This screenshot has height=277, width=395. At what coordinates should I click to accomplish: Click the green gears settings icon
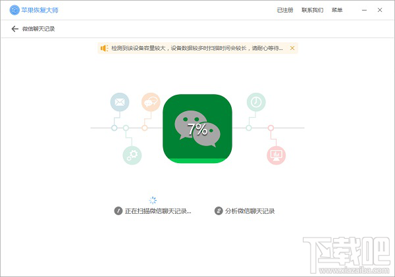coord(132,155)
